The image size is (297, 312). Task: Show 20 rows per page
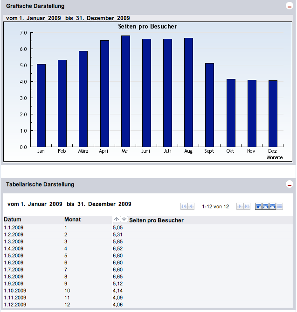click(266, 206)
